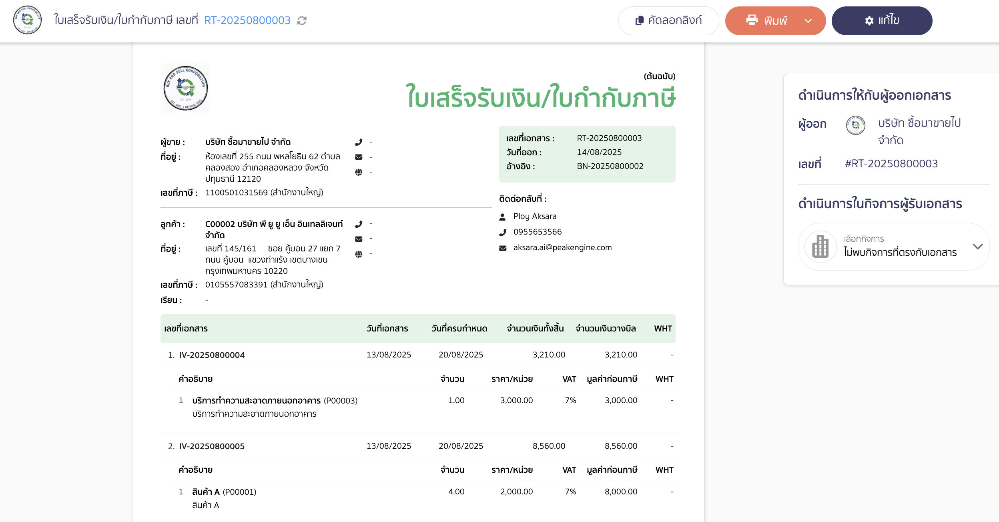
Task: Click the phone icon beside 0955653566
Action: [x=503, y=232]
